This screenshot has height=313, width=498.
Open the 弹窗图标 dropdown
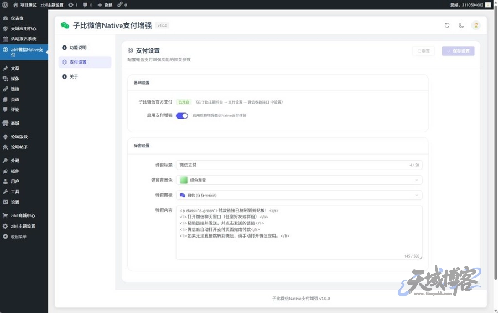299,196
